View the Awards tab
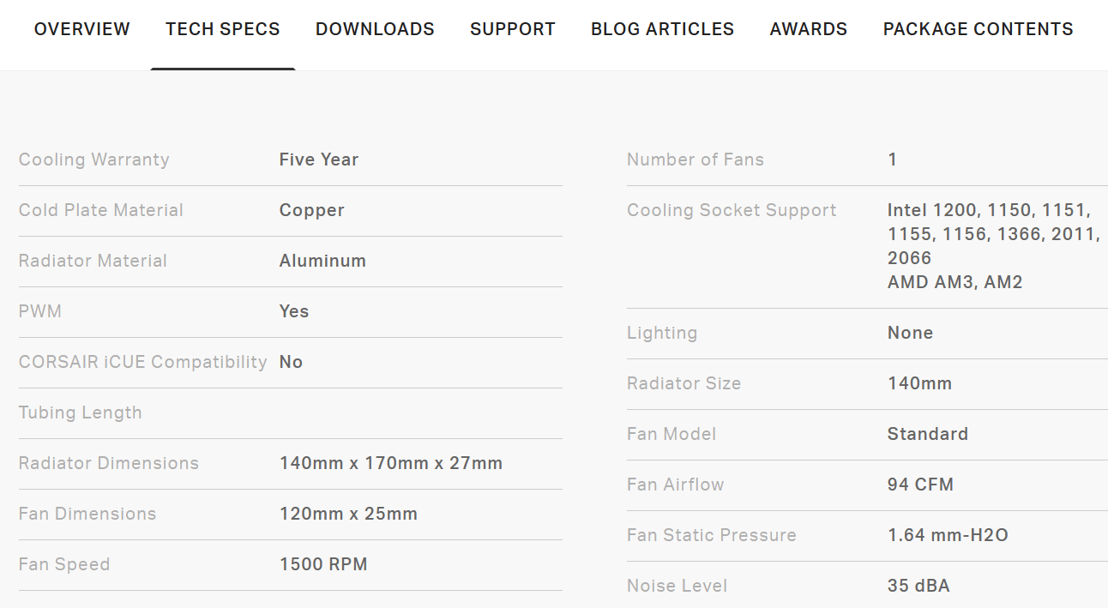 [x=809, y=29]
